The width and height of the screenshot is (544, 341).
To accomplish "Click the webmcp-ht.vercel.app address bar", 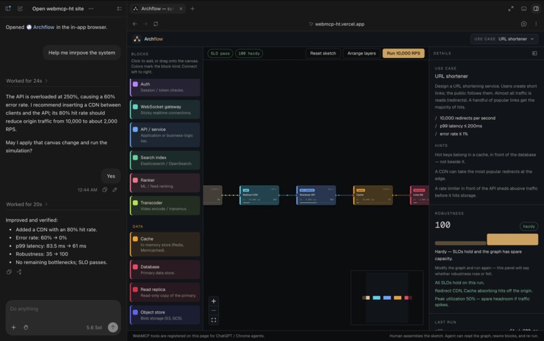I will tap(337, 24).
